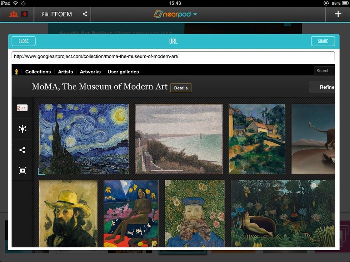Image resolution: width=350 pixels, height=262 pixels.
Task: Open the discover similar artworks sidebar icon
Action: 22,129
